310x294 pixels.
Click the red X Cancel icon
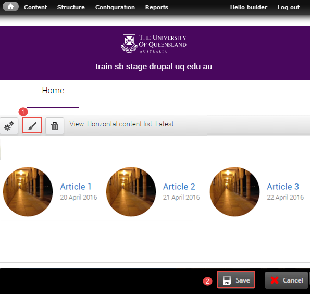click(x=275, y=280)
